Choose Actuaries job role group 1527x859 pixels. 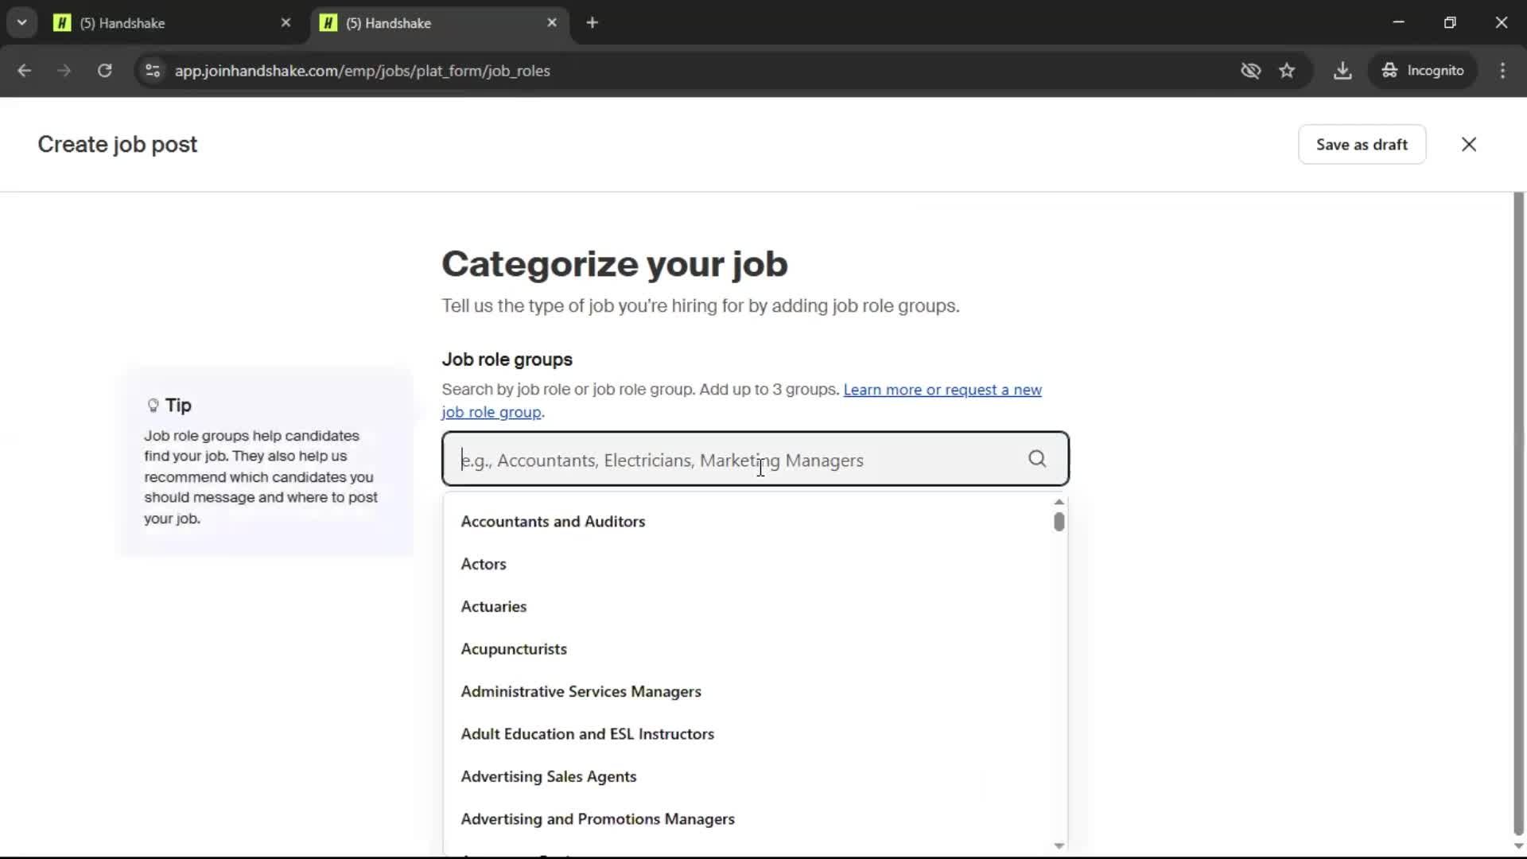pyautogui.click(x=756, y=606)
